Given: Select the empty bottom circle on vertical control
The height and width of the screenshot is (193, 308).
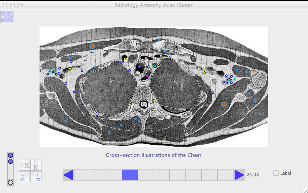Looking at the screenshot, I should [11, 182].
